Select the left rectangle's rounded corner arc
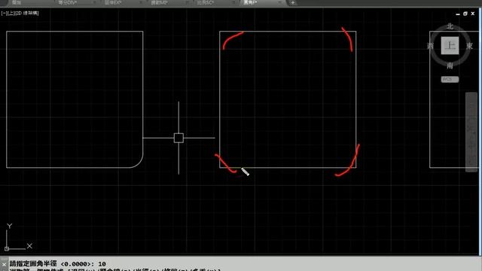The height and width of the screenshot is (271, 482). tap(139, 164)
